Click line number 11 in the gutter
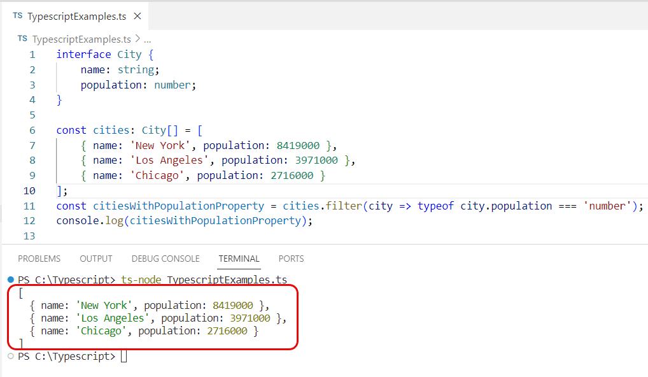 coord(29,206)
